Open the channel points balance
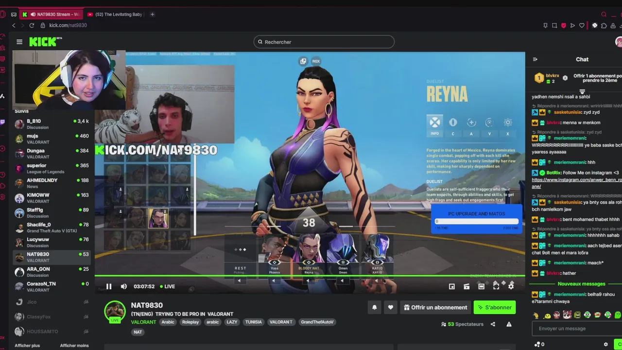The width and height of the screenshot is (622, 350). tap(539, 344)
